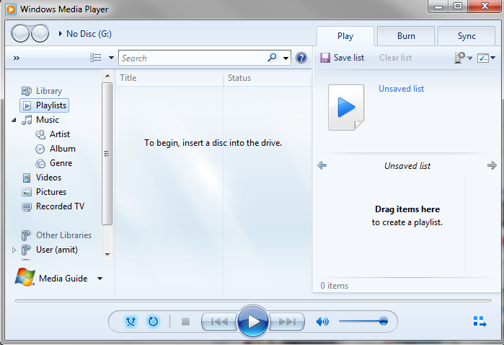
Task: Click the Save list button text
Action: [x=349, y=58]
